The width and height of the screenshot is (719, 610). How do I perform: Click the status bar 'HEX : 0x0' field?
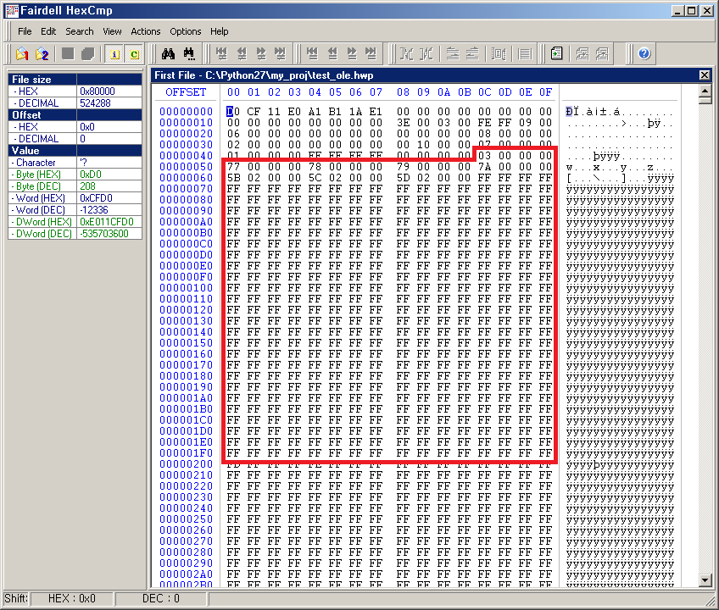click(72, 598)
